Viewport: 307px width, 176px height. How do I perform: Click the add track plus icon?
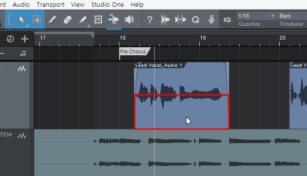click(24, 39)
